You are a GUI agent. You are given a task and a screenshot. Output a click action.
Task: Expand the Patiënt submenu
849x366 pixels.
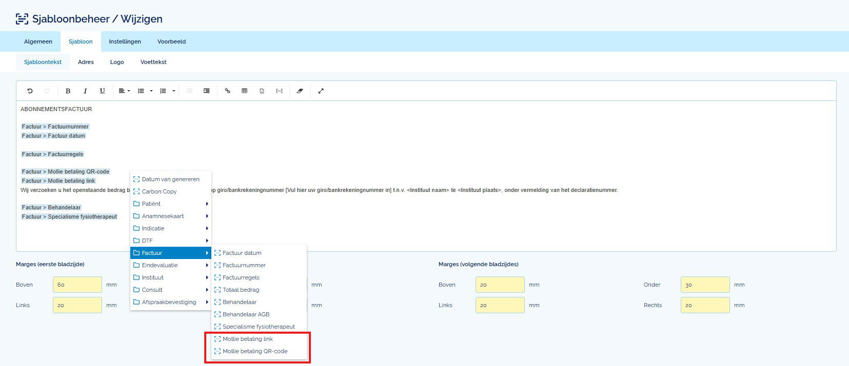(170, 204)
